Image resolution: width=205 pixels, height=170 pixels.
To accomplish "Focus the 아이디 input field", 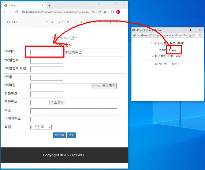I will point(46,53).
